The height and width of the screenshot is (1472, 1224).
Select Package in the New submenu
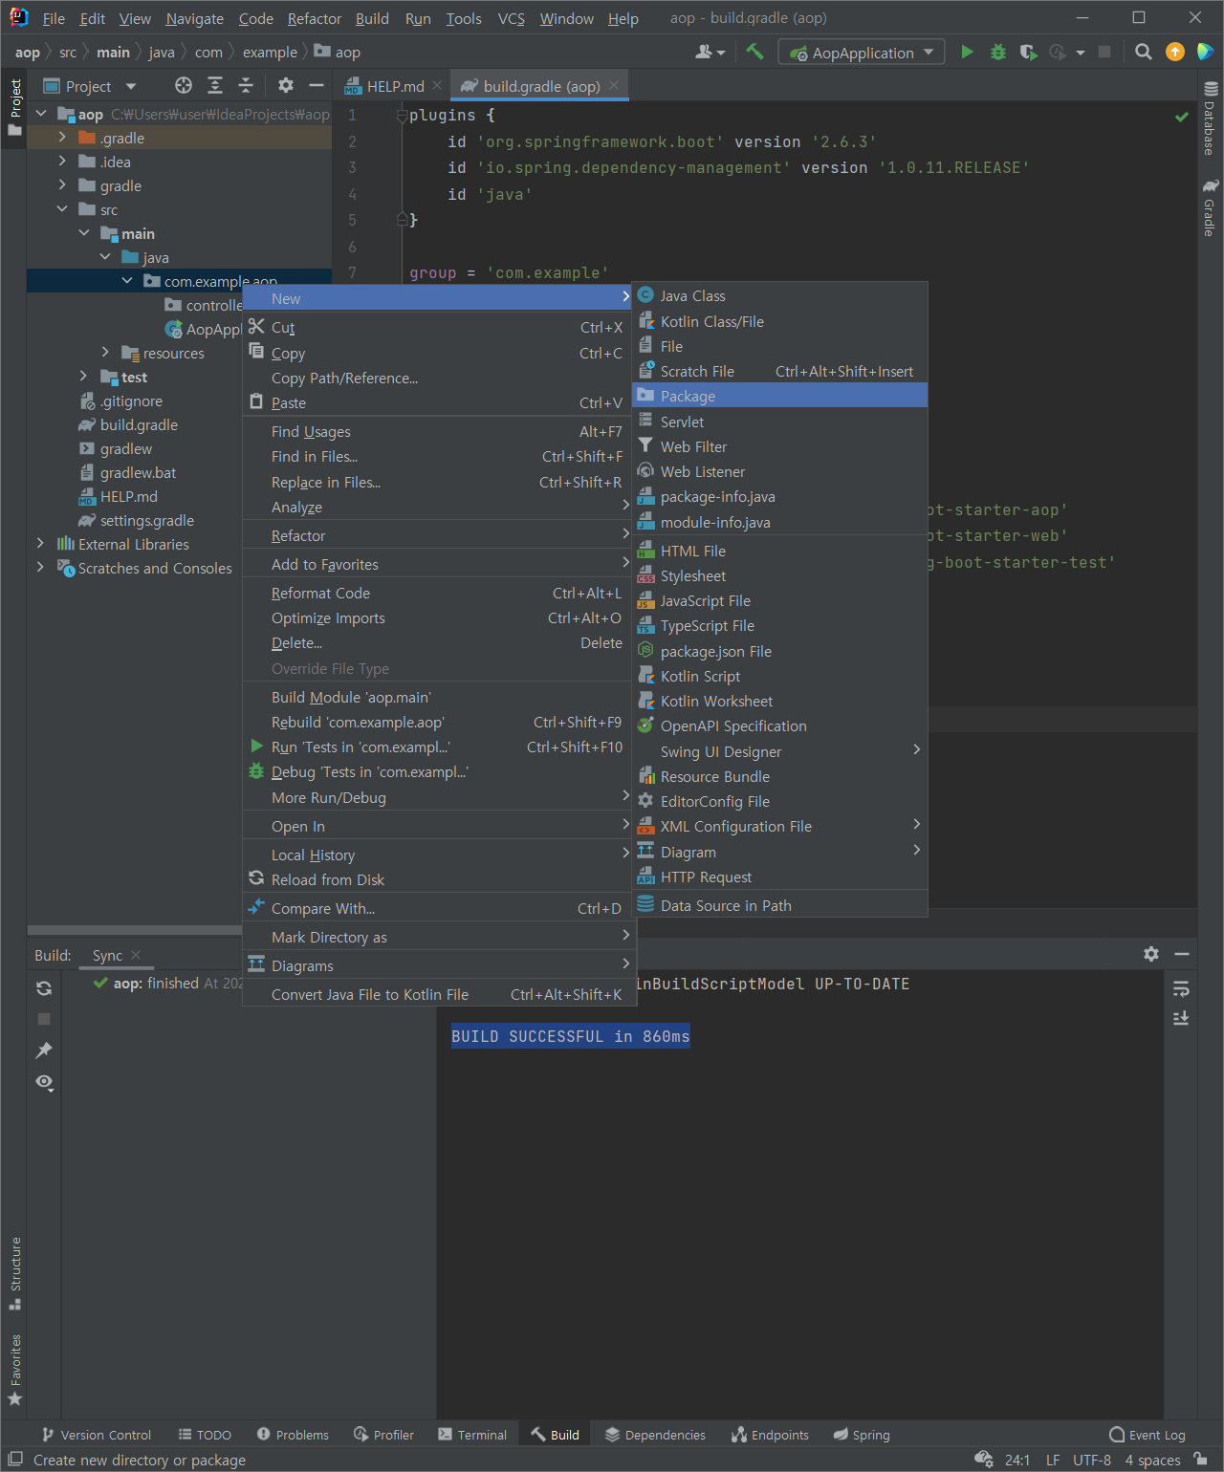(779, 396)
